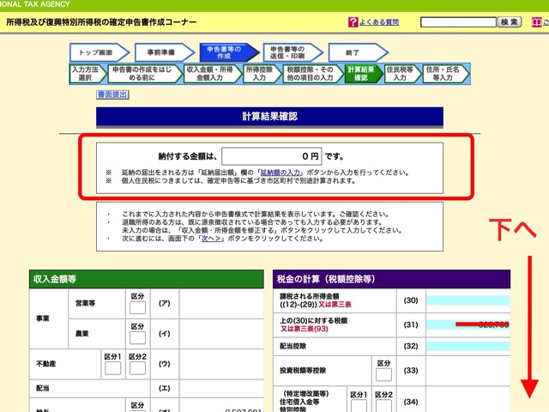Click the 書面提出 link
Viewport: 549px width, 412px height.
pyautogui.click(x=112, y=94)
